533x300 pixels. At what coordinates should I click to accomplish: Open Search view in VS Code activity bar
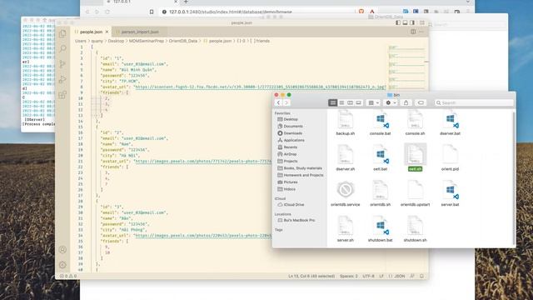(62, 48)
